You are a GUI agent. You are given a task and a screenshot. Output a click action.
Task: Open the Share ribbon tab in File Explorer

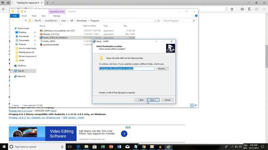pos(34,16)
